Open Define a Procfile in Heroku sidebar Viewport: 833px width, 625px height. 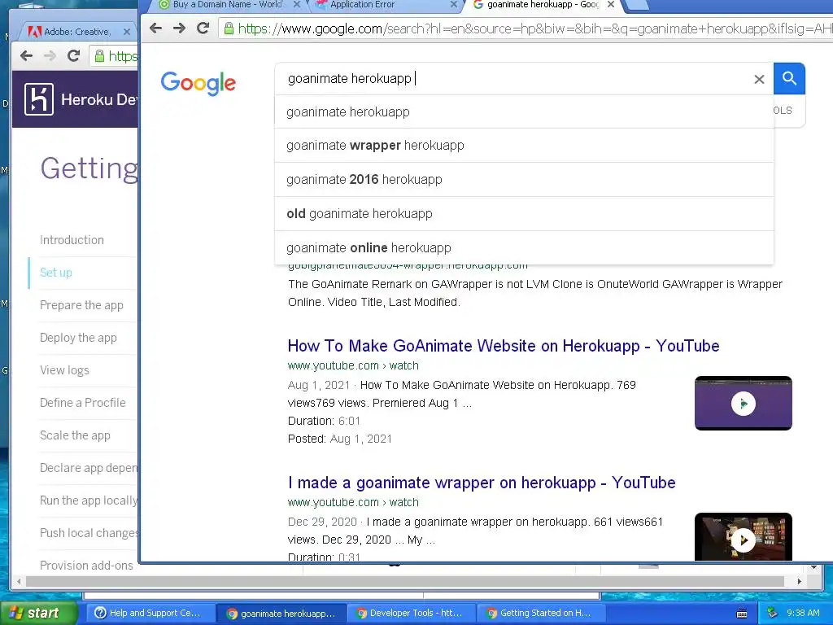(x=83, y=403)
